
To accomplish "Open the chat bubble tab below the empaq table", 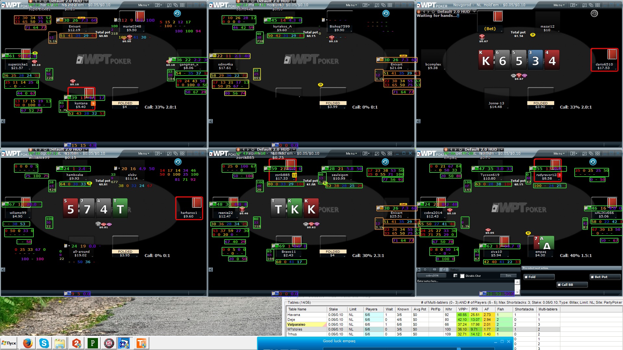I will click(x=434, y=270).
